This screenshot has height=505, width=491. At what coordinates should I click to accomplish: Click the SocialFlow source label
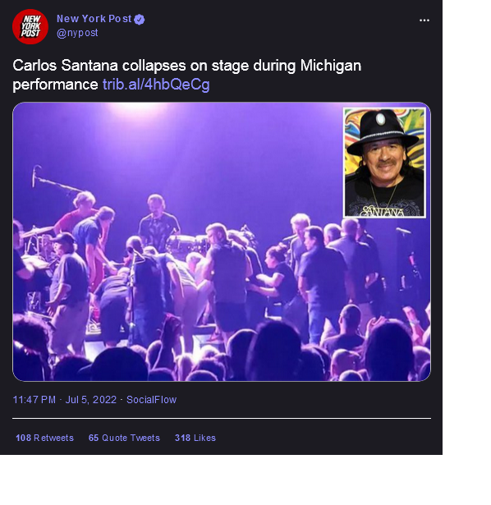click(151, 400)
